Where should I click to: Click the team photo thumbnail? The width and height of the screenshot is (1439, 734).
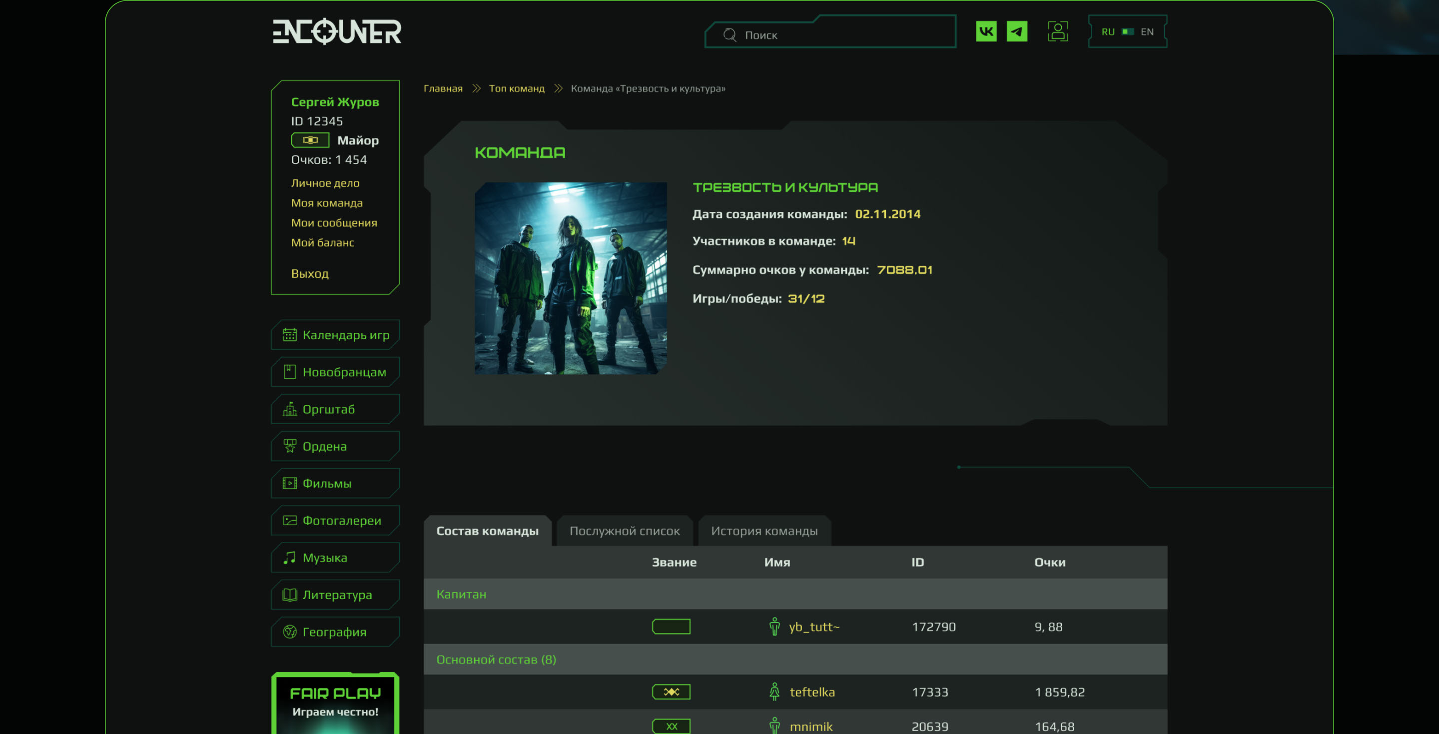[570, 278]
